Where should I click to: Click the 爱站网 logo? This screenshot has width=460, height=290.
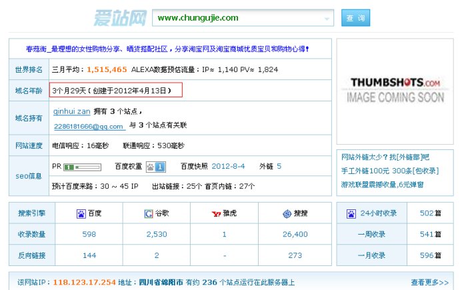click(x=119, y=17)
